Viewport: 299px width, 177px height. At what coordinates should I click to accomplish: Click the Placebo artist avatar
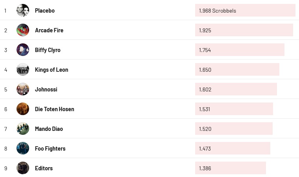click(x=23, y=11)
